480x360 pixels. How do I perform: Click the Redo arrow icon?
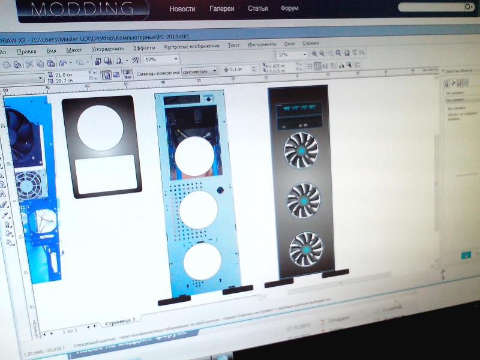click(x=80, y=62)
